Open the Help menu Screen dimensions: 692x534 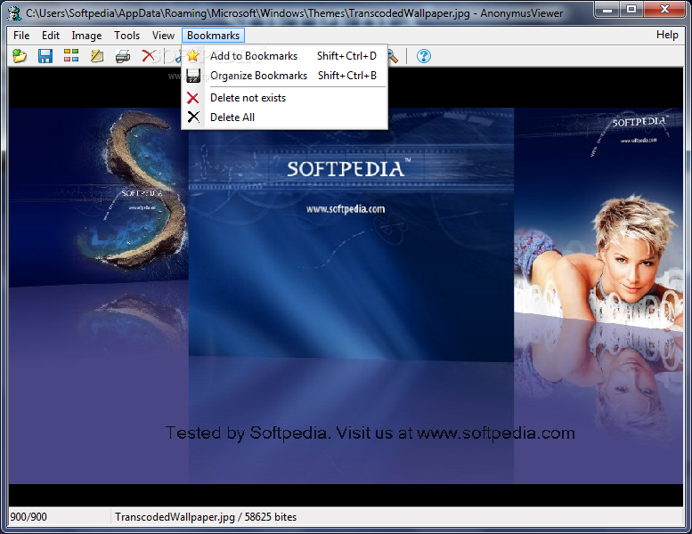[x=667, y=35]
